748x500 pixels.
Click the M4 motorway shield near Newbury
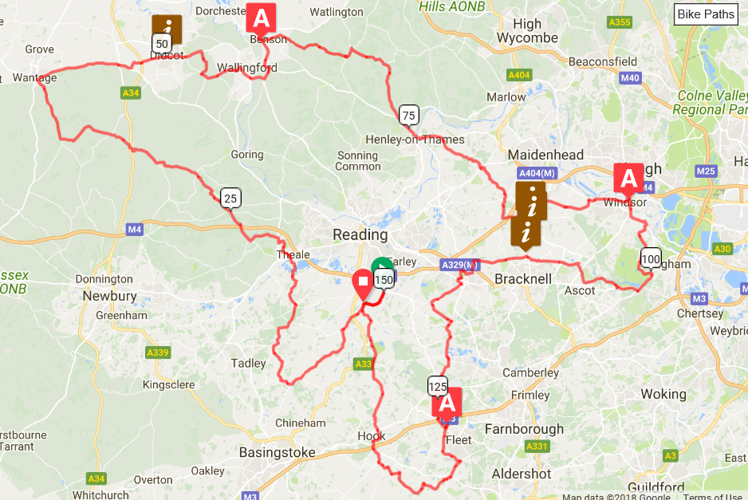tap(135, 230)
